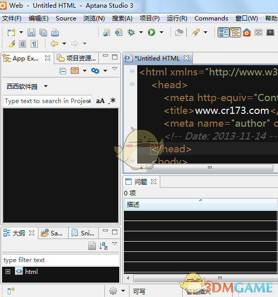
Task: Click the project search text field
Action: tap(48, 101)
